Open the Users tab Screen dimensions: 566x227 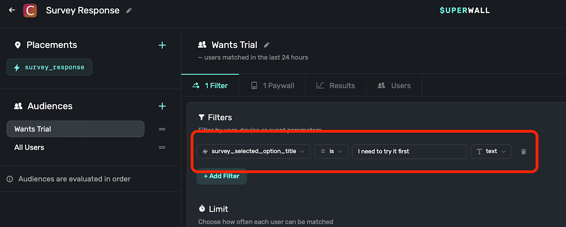[394, 86]
